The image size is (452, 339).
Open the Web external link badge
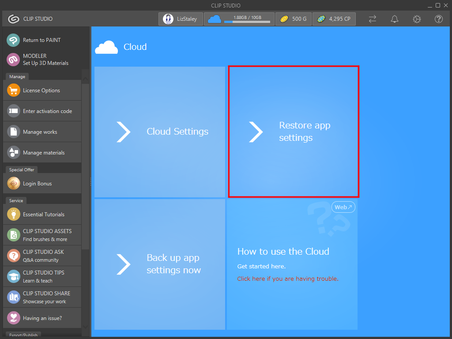coord(343,207)
